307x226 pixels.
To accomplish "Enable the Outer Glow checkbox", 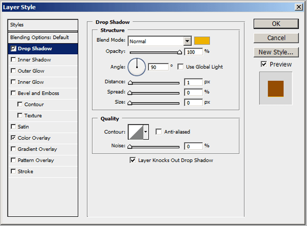I will click(x=13, y=71).
